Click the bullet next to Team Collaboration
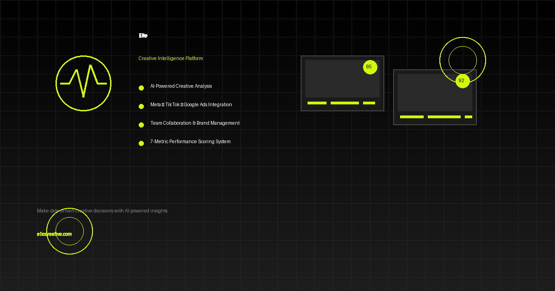 coord(141,125)
